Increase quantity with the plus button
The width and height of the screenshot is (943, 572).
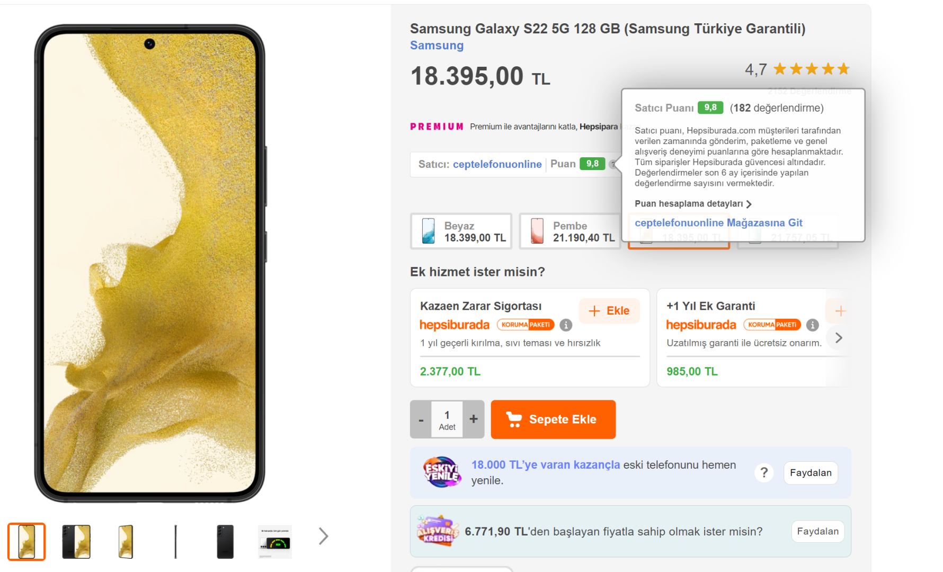coord(474,419)
